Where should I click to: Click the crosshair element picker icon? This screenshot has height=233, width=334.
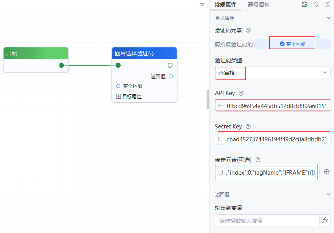[327, 172]
